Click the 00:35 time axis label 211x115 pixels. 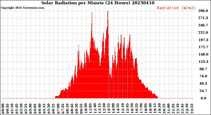pyautogui.click(x=8, y=109)
